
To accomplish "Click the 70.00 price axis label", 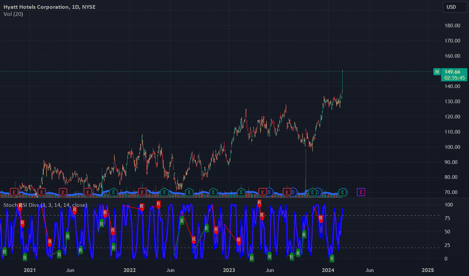I will pos(451,193).
